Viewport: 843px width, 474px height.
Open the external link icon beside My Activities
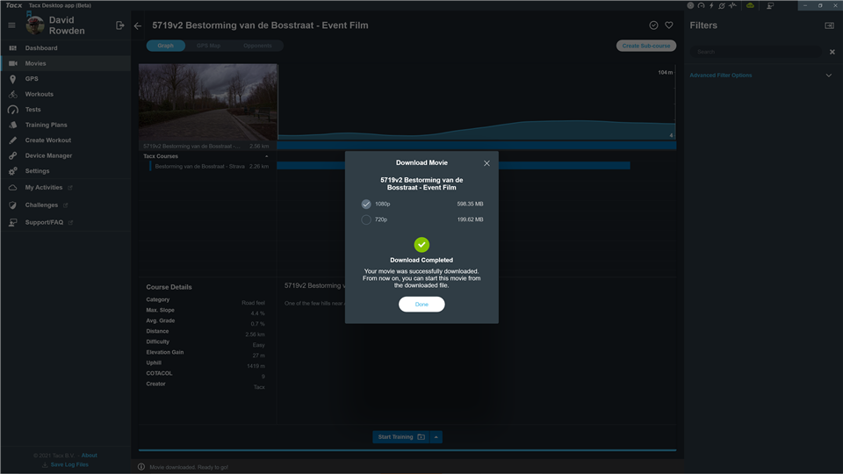pyautogui.click(x=70, y=188)
